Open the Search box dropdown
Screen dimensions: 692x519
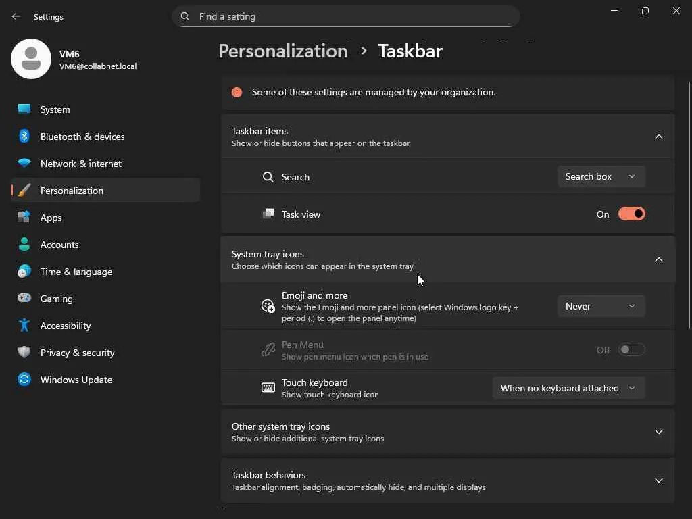(601, 176)
